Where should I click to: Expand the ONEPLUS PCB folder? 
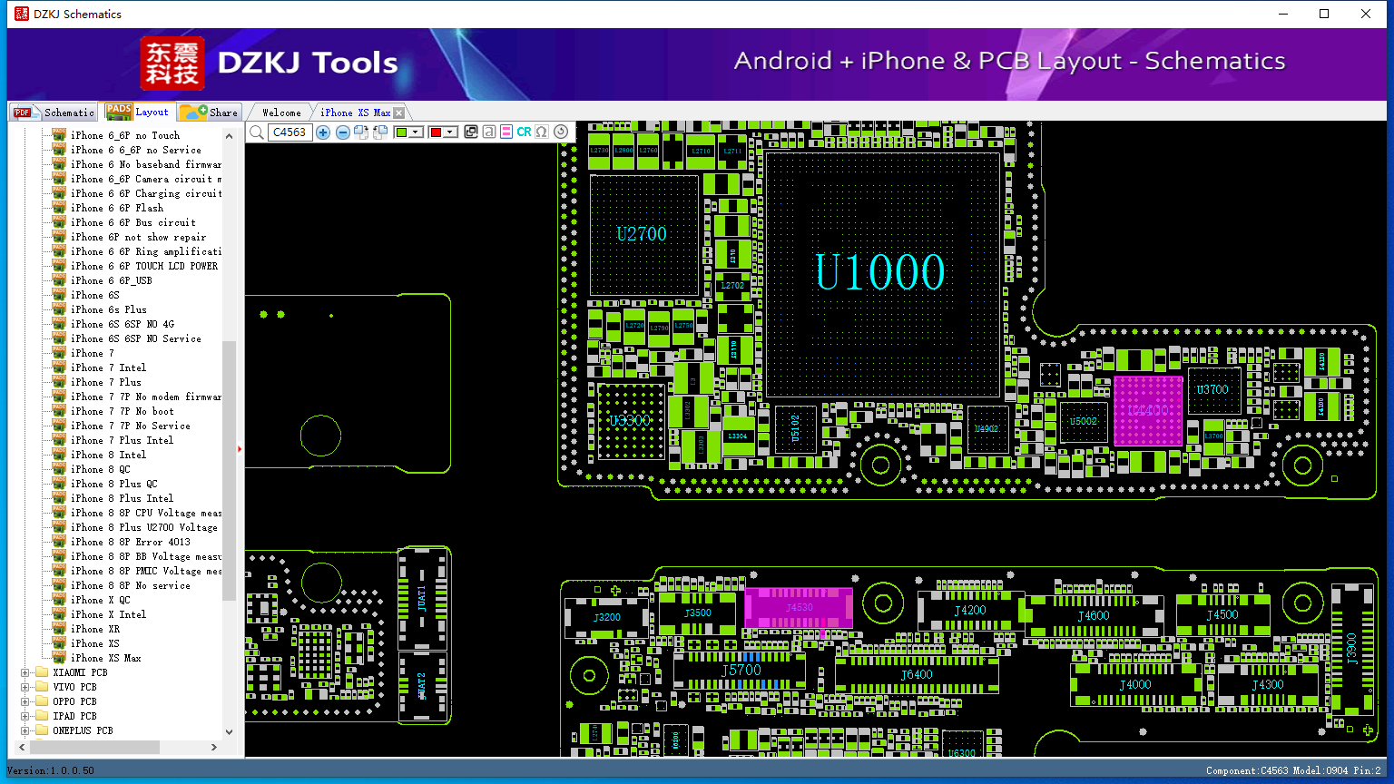pyautogui.click(x=25, y=731)
